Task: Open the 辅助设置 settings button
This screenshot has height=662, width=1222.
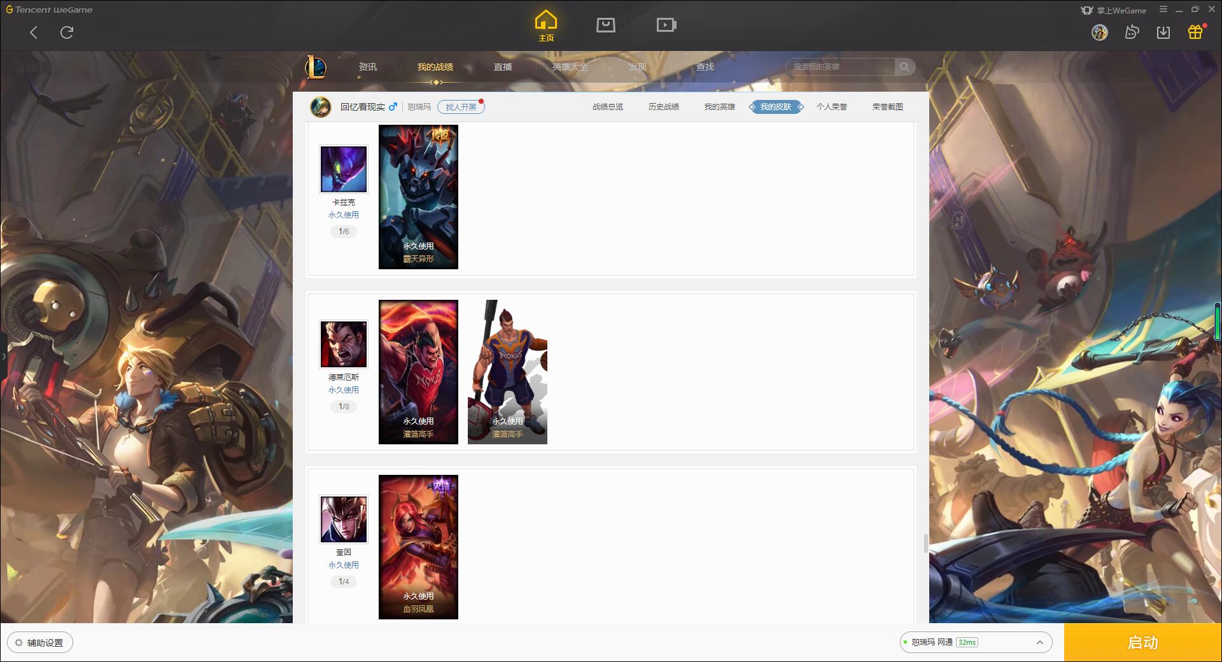Action: pyautogui.click(x=40, y=643)
